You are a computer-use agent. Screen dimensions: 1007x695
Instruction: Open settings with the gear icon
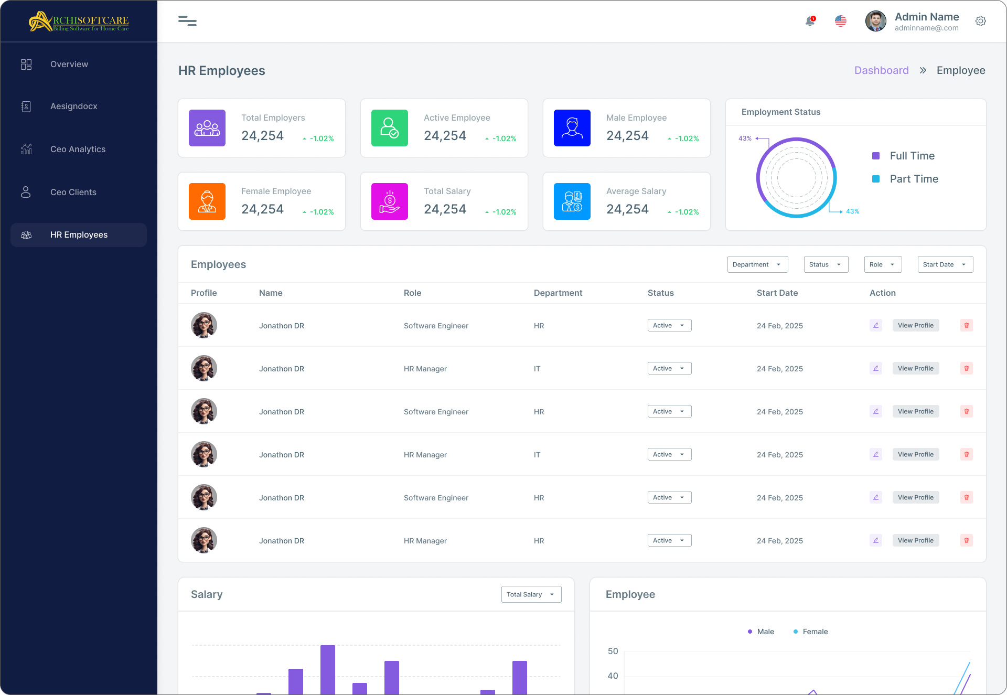pos(980,21)
